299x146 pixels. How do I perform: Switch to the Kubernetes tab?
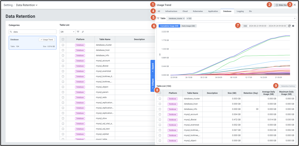click(198, 11)
